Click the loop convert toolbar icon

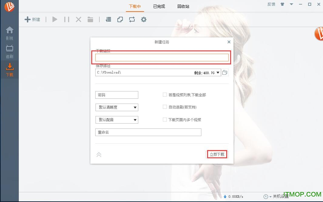tap(132, 19)
